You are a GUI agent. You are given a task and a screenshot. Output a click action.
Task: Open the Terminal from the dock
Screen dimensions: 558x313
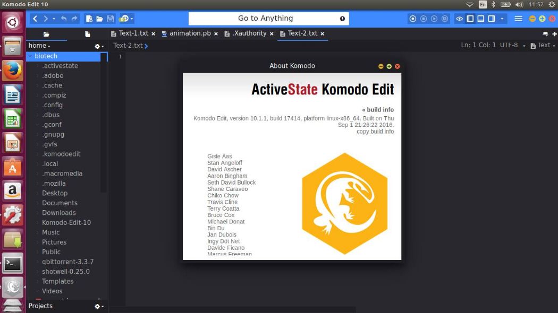[x=12, y=263]
